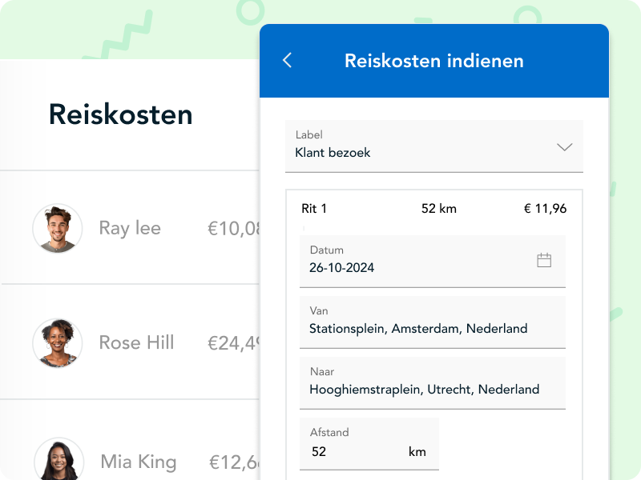Viewport: 641px width, 480px height.
Task: Open the calendar icon in Datum field
Action: point(544,260)
